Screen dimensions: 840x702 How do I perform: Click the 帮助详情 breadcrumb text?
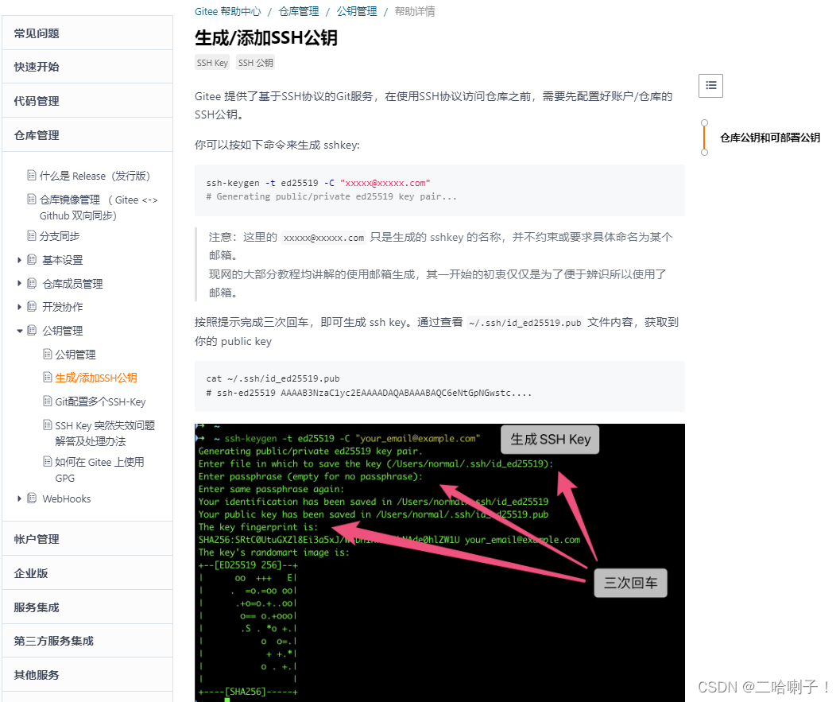pyautogui.click(x=415, y=11)
